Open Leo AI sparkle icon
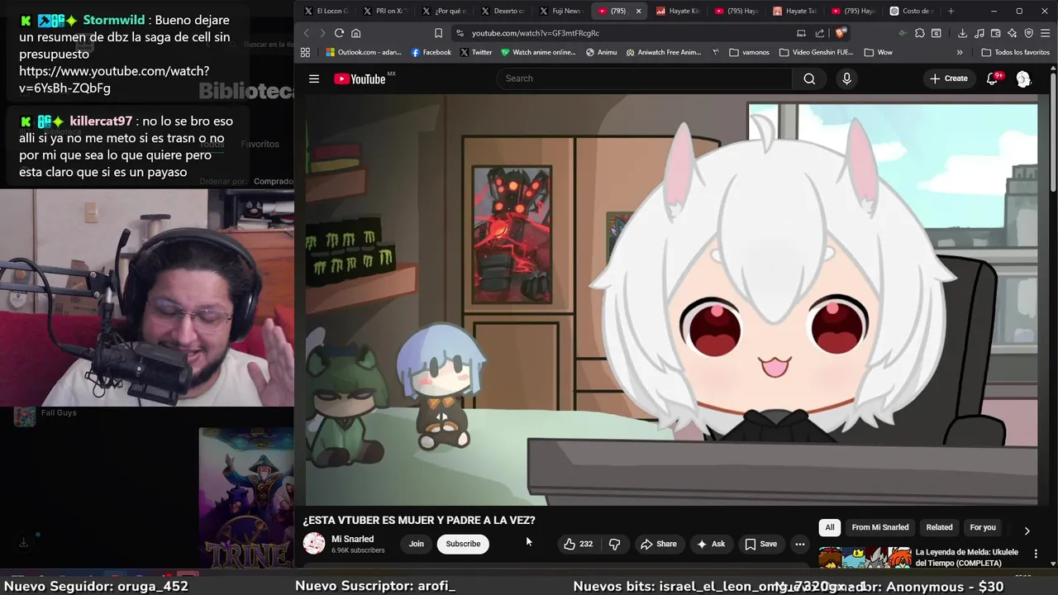Image resolution: width=1058 pixels, height=595 pixels. [x=1013, y=33]
